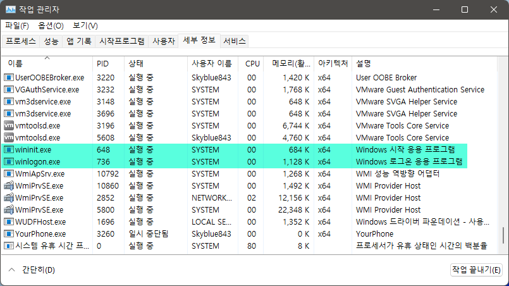Click the memory value 12,156 K
The height and width of the screenshot is (286, 509).
pyautogui.click(x=294, y=197)
